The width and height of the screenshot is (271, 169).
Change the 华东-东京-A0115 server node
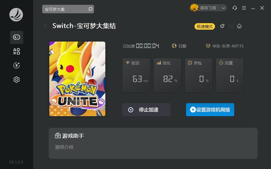[225, 46]
